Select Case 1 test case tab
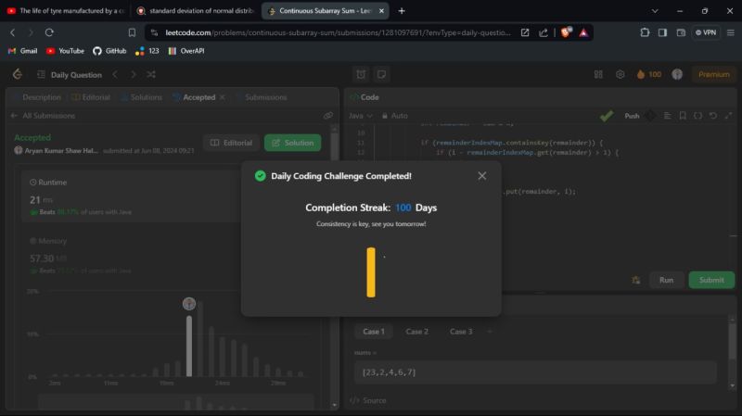Viewport: 742px width, 416px height. pyautogui.click(x=374, y=332)
